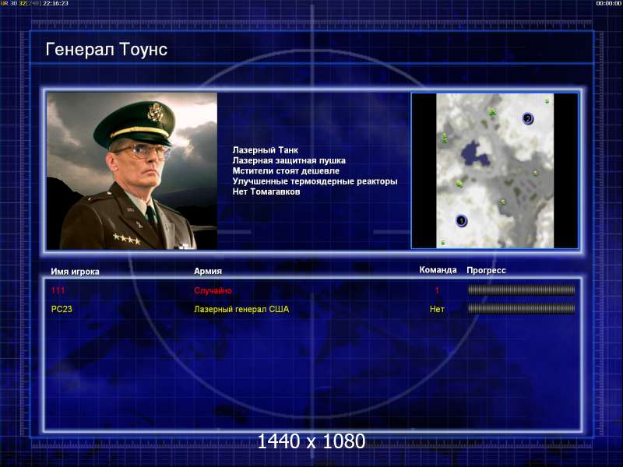Click the text 'Мстители стоят дешевле'
This screenshot has height=467, width=623.
(286, 170)
